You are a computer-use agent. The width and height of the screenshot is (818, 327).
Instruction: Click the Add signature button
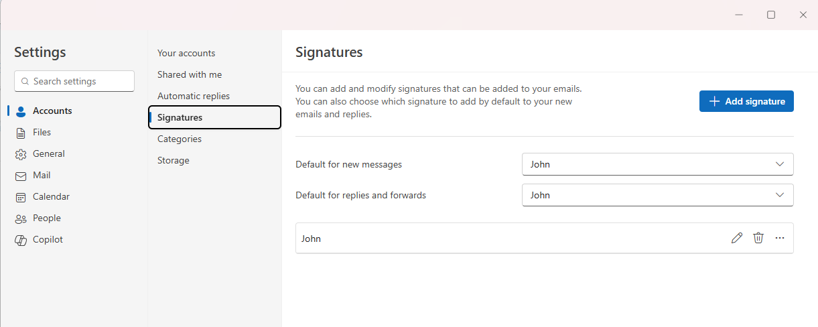[x=746, y=101]
